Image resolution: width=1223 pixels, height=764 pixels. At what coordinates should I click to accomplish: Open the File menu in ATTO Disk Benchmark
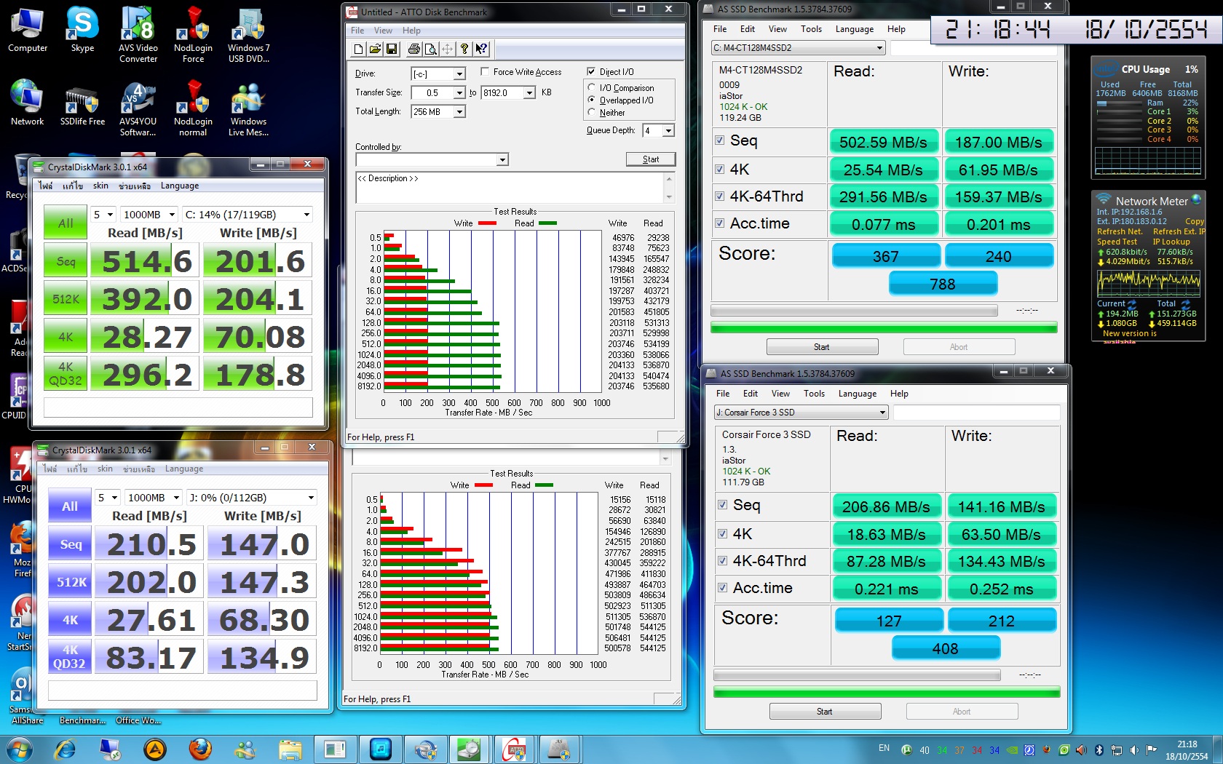[357, 31]
